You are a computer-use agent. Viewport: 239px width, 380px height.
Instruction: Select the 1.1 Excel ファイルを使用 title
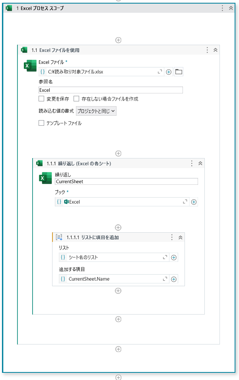55,50
